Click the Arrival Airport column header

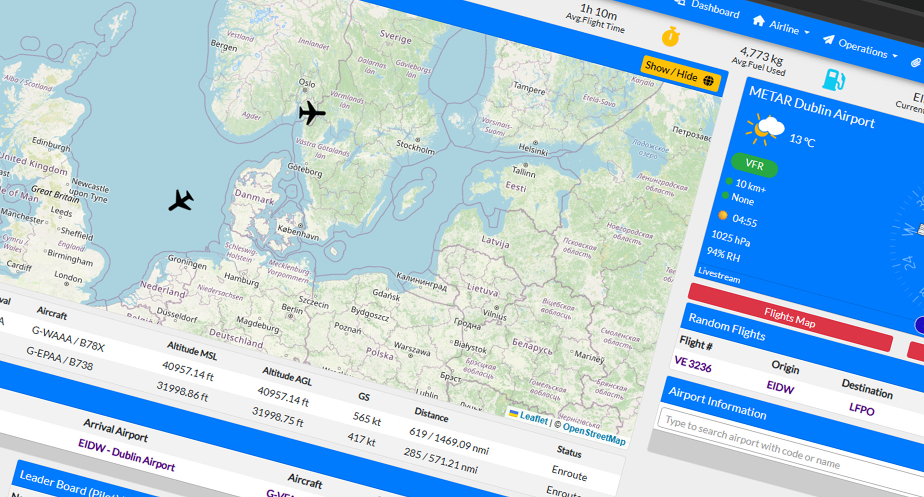point(115,430)
